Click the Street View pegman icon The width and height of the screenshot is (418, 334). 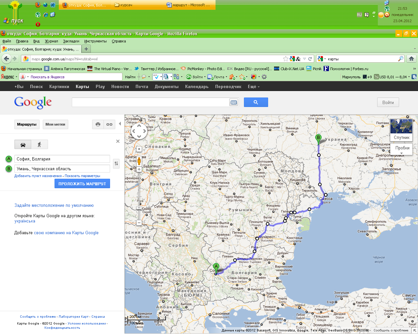click(x=139, y=161)
